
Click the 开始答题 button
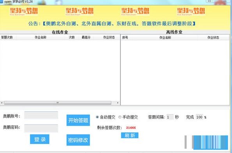coord(78,120)
